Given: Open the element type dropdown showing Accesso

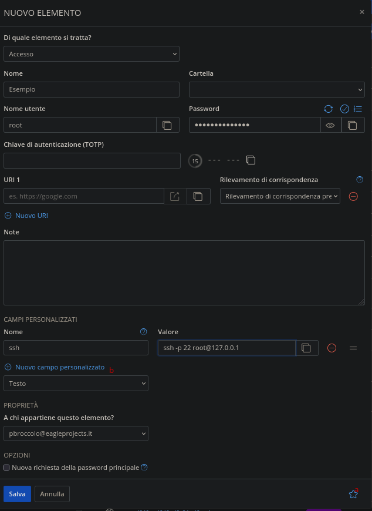Looking at the screenshot, I should tap(92, 54).
